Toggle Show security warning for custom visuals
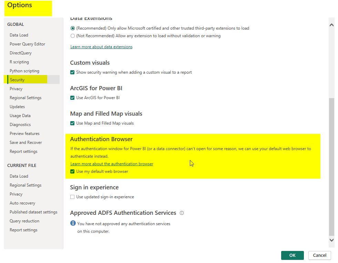 (72, 72)
